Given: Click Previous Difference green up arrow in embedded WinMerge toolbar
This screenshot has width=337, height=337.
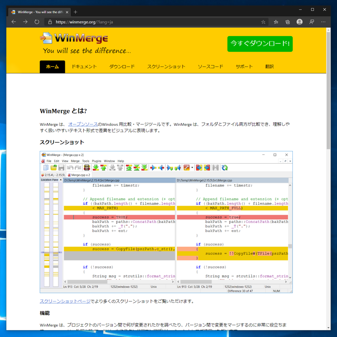Looking at the screenshot, I should 104,168.
